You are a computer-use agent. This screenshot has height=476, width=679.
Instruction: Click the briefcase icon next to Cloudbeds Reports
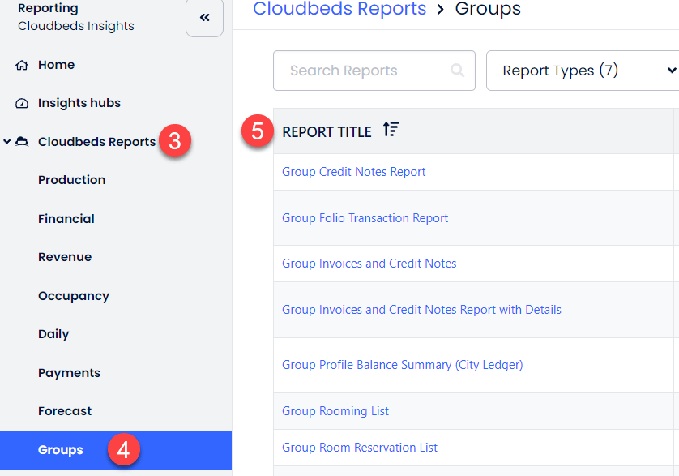[22, 141]
